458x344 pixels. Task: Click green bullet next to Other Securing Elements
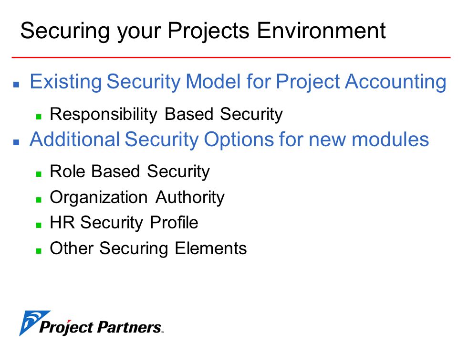pos(39,251)
